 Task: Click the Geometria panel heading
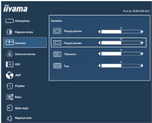pyautogui.click(x=56, y=21)
